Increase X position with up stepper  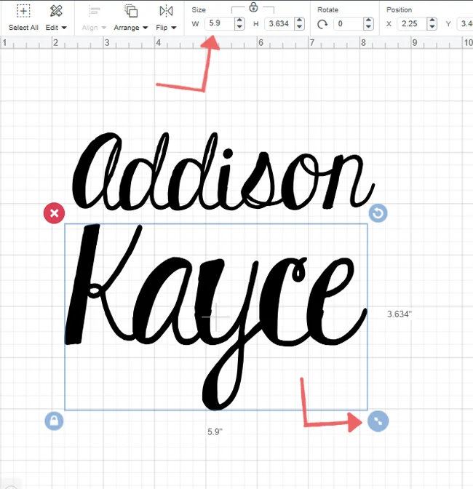[432, 20]
